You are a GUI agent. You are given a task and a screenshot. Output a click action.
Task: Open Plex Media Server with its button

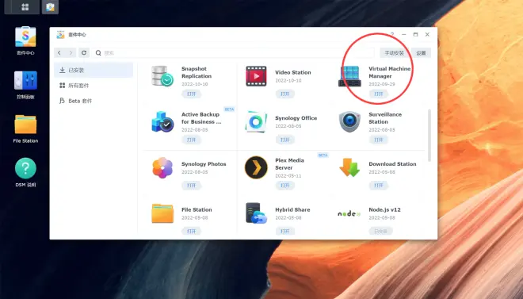tap(284, 186)
